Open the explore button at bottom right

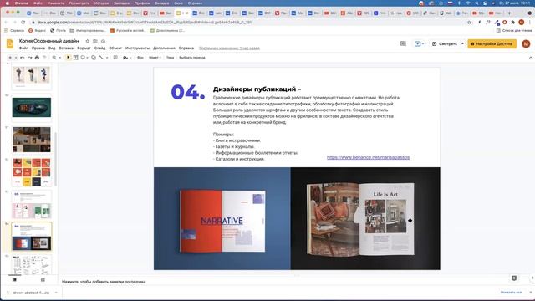click(x=514, y=278)
